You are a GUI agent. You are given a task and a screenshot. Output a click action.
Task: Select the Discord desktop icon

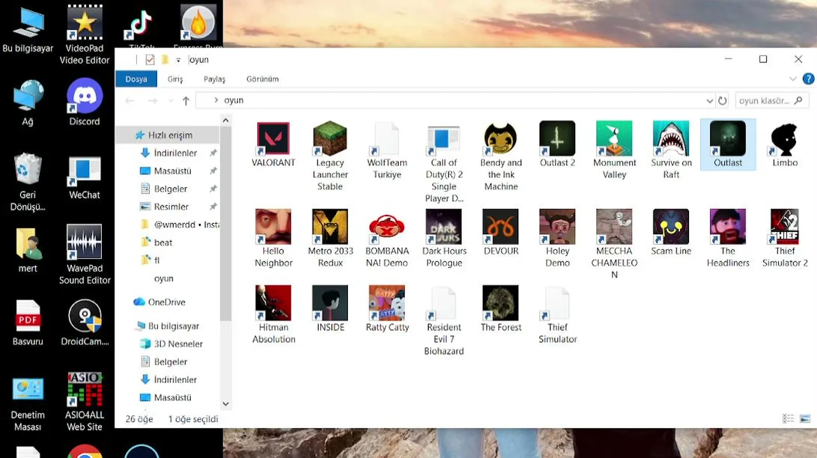coord(85,102)
